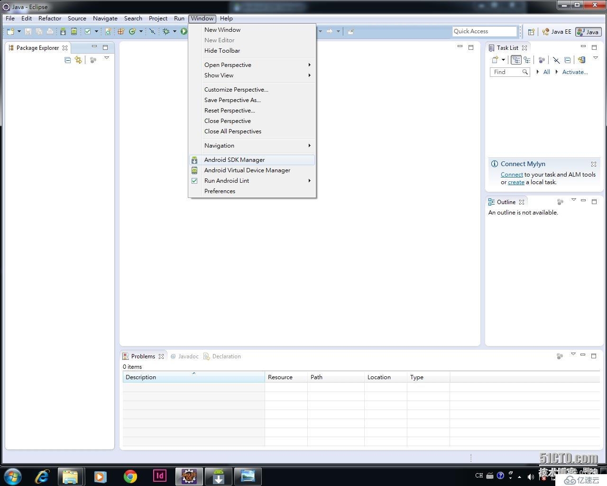The width and height of the screenshot is (607, 486).
Task: Open the Refactor menu
Action: point(50,19)
